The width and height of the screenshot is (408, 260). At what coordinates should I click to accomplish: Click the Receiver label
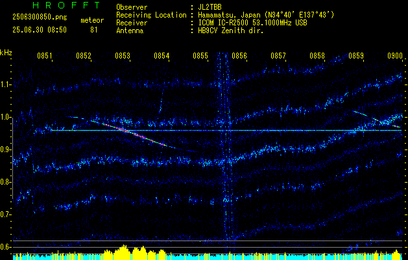tap(132, 23)
